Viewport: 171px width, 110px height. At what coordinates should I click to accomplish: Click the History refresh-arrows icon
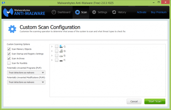[x=114, y=12]
